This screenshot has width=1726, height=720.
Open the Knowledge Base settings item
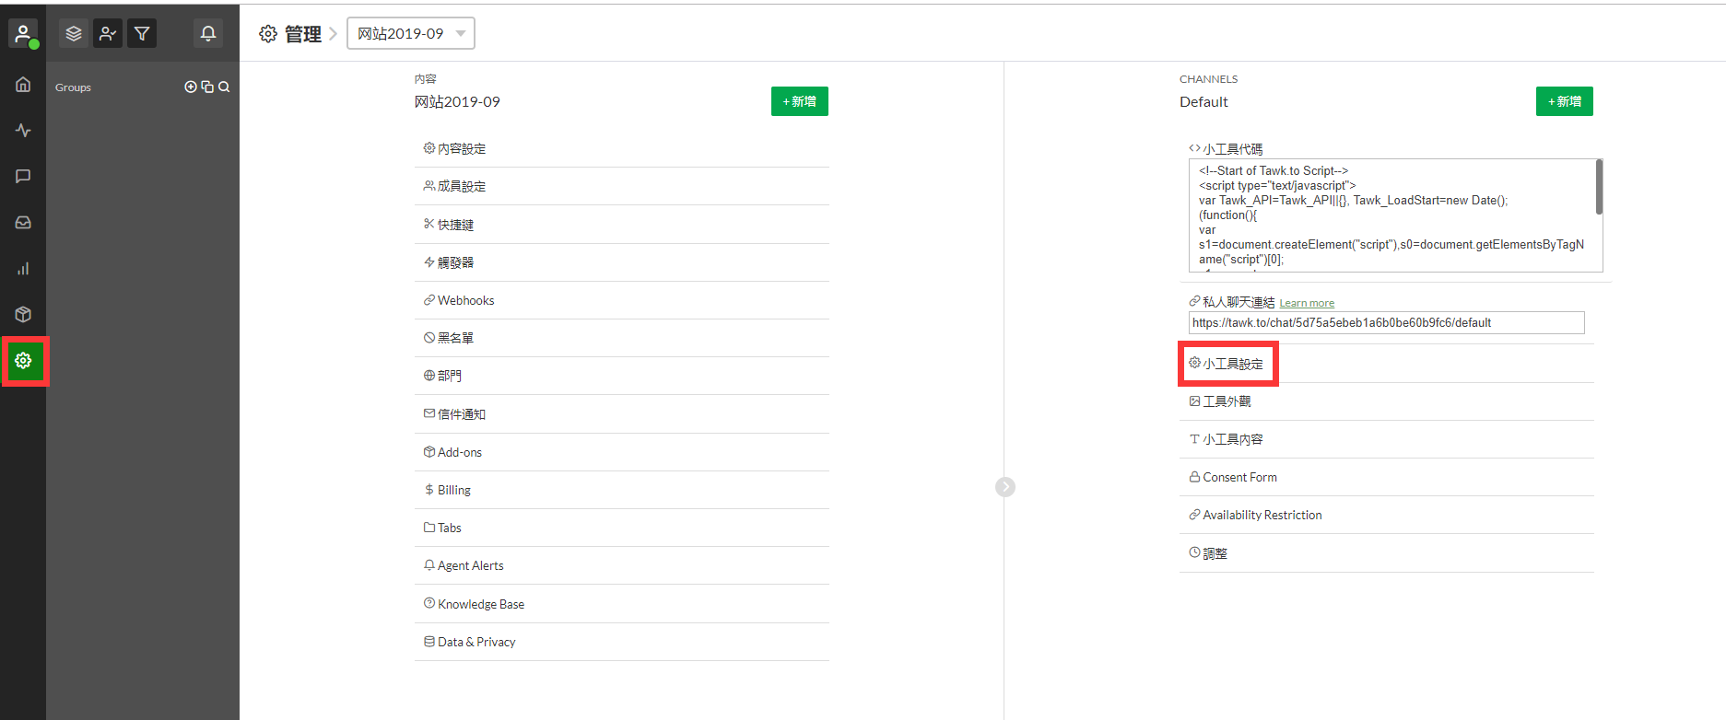click(x=480, y=604)
